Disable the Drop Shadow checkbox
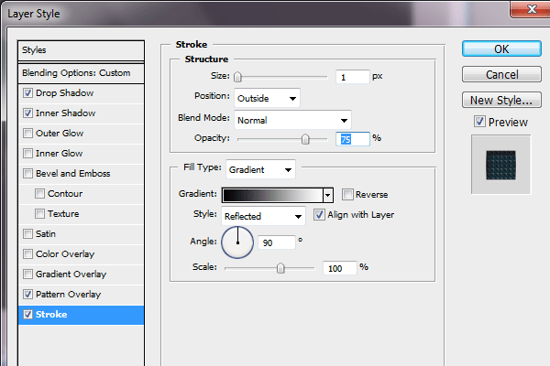The width and height of the screenshot is (550, 366). pyautogui.click(x=28, y=93)
